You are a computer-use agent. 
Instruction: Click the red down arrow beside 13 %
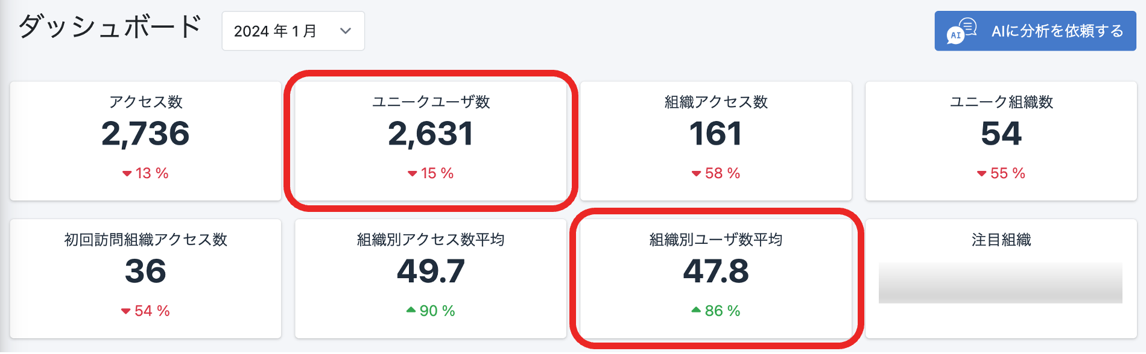(x=127, y=173)
